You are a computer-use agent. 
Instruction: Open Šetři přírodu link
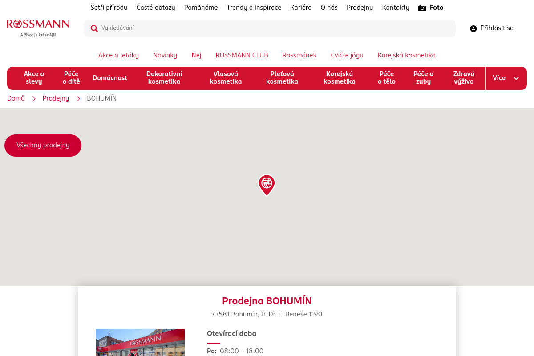[x=109, y=8]
